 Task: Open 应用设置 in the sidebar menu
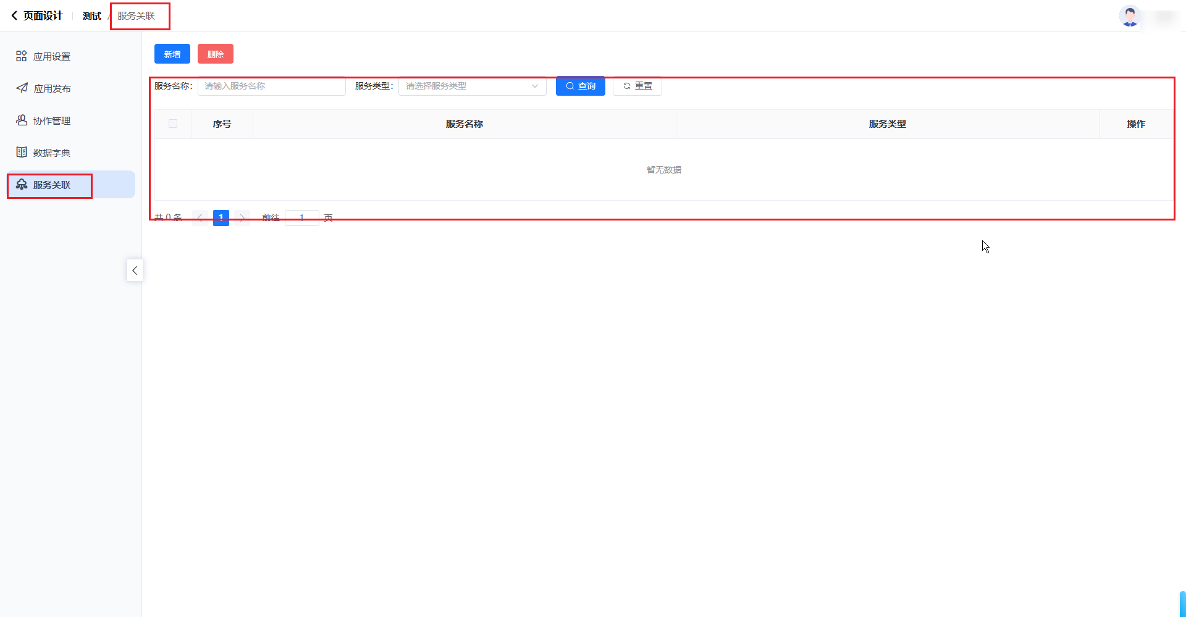tap(52, 57)
